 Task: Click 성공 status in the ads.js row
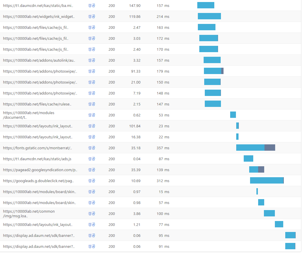point(91,159)
